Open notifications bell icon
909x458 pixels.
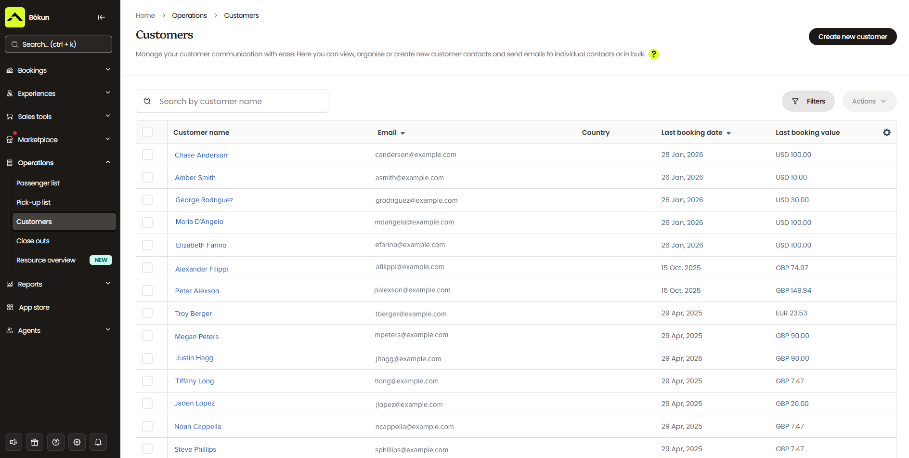[98, 442]
